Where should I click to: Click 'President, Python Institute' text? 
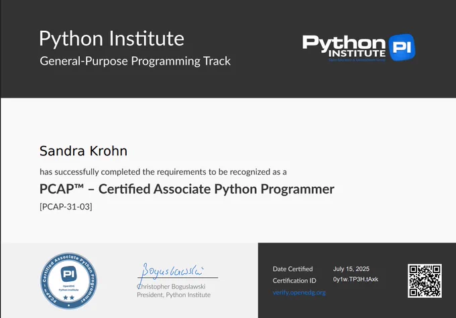tap(174, 295)
